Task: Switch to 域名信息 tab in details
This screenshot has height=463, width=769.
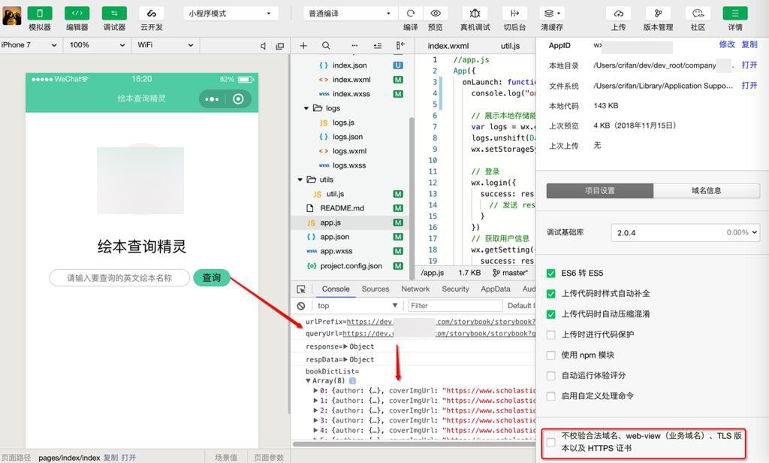Action: 706,190
